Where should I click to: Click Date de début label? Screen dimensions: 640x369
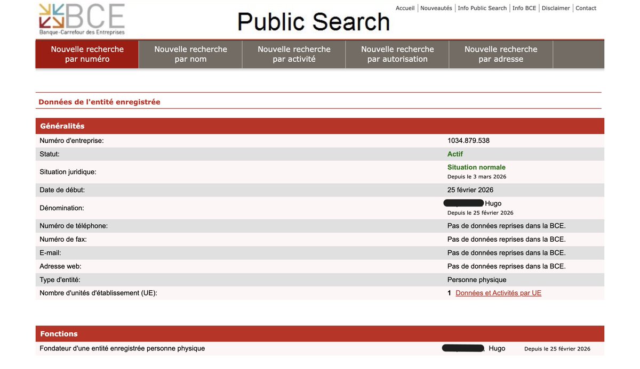62,190
